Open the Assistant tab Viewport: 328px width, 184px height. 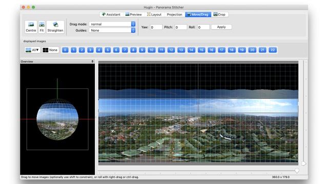pyautogui.click(x=111, y=14)
